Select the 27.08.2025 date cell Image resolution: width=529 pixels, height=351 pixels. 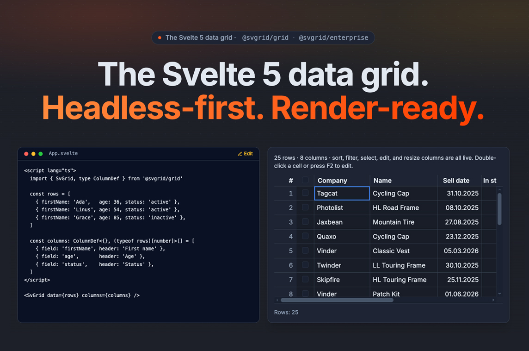click(x=460, y=222)
